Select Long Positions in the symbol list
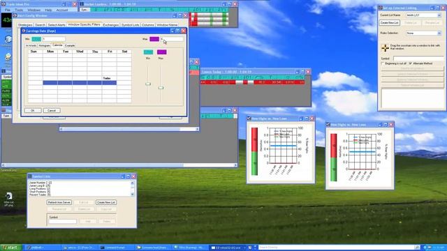The image size is (447, 251). click(40, 189)
